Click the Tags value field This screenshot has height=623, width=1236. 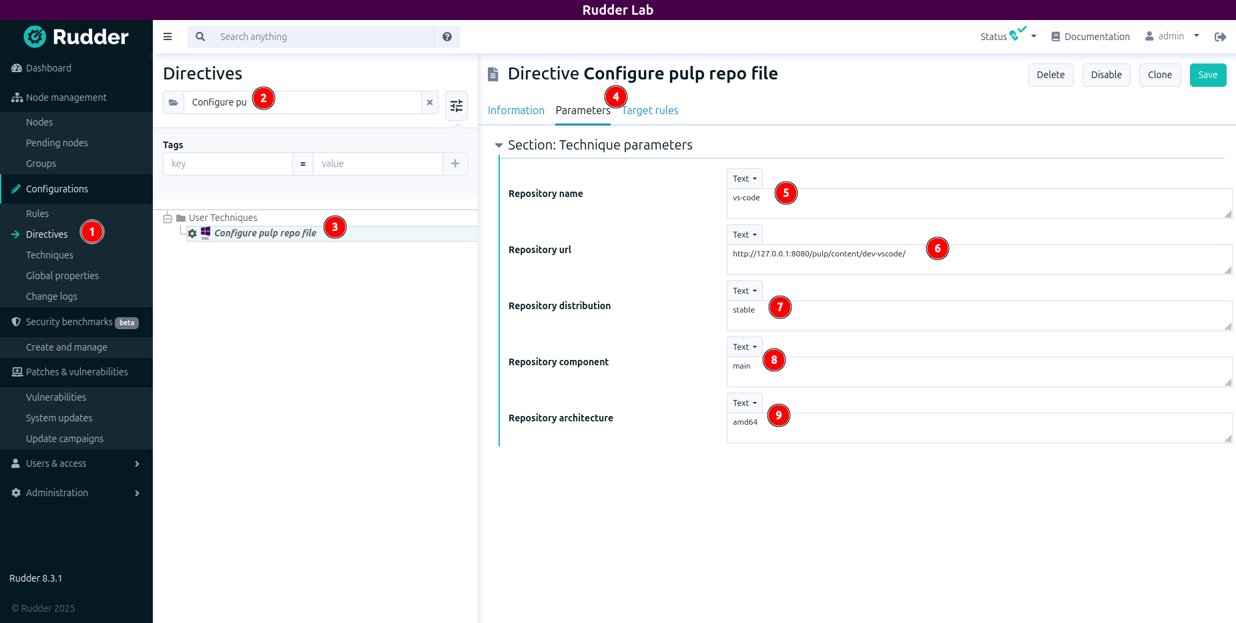tap(378, 164)
